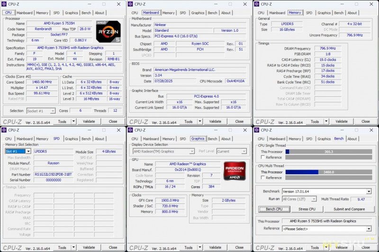
Task: Open the AMD Radeon(TM) Graphics display device dropdown
Action: point(192,151)
